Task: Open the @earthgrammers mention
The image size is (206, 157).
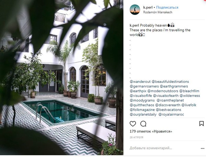Action: pyautogui.click(x=174, y=86)
